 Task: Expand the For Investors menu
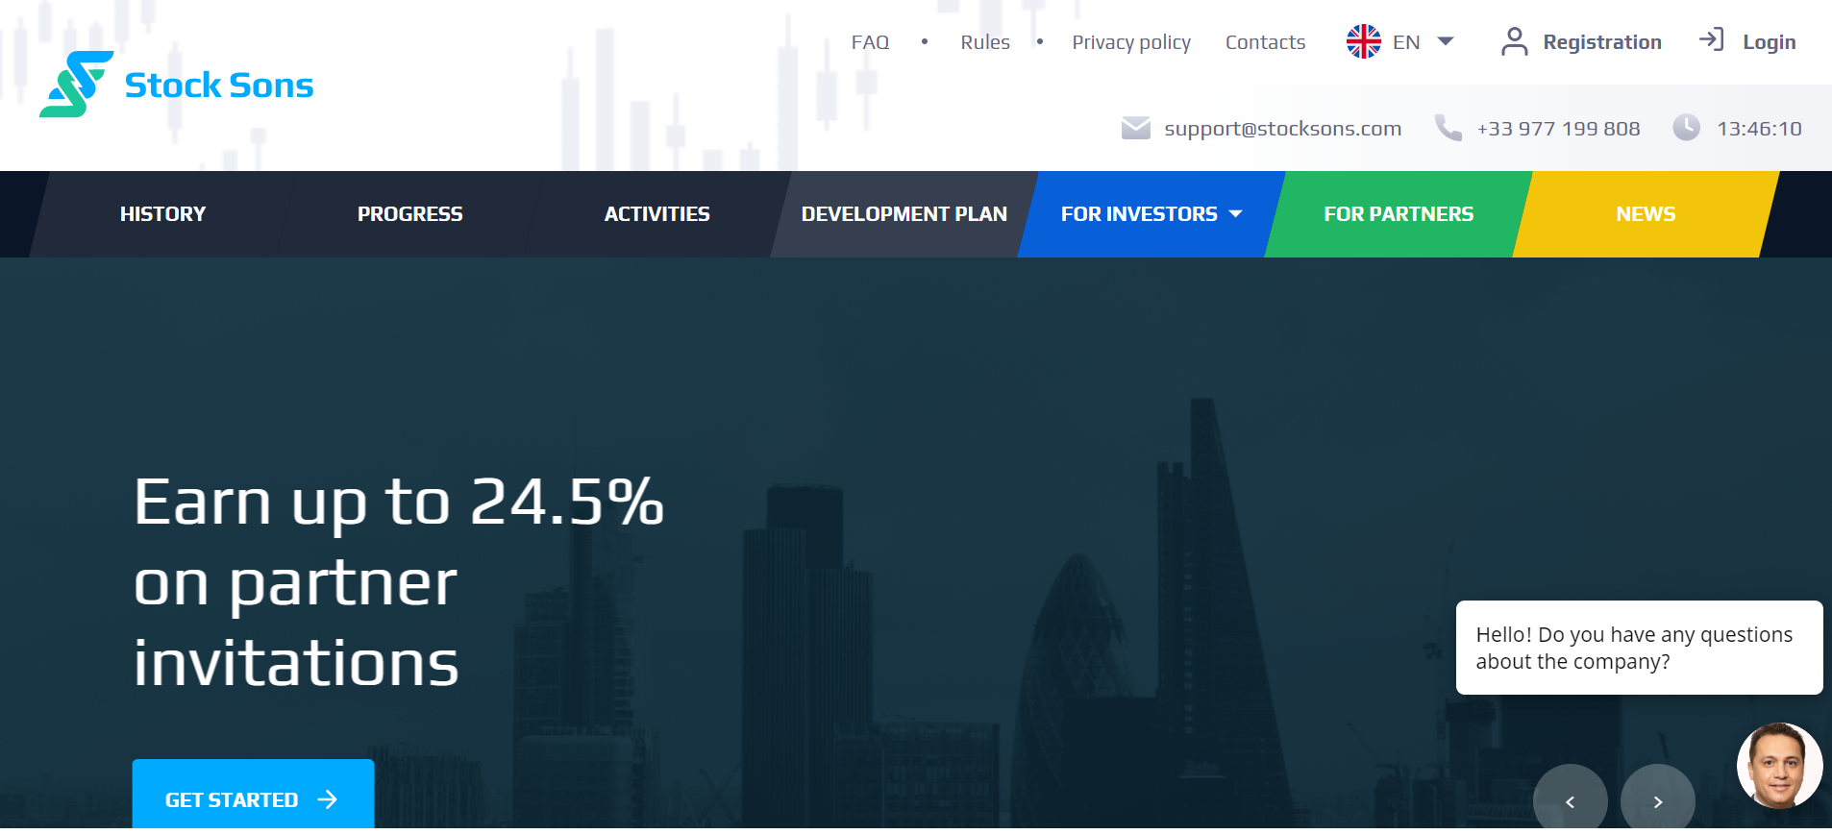(x=1151, y=214)
